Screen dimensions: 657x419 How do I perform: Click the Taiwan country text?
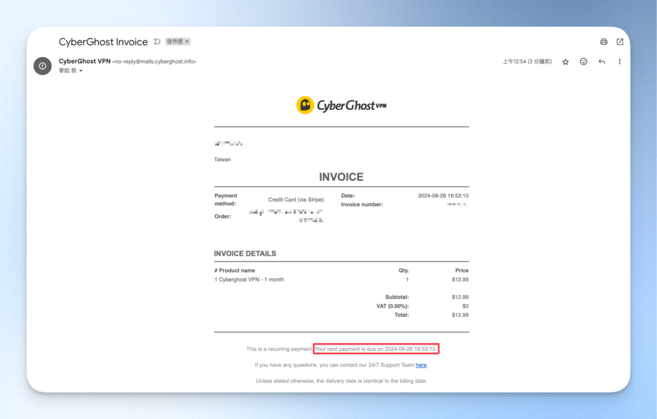[x=222, y=159]
